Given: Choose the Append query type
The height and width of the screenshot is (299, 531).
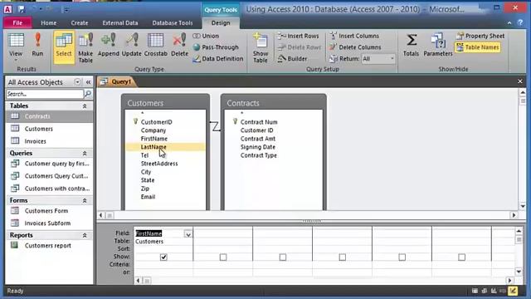Looking at the screenshot, I should pyautogui.click(x=109, y=45).
